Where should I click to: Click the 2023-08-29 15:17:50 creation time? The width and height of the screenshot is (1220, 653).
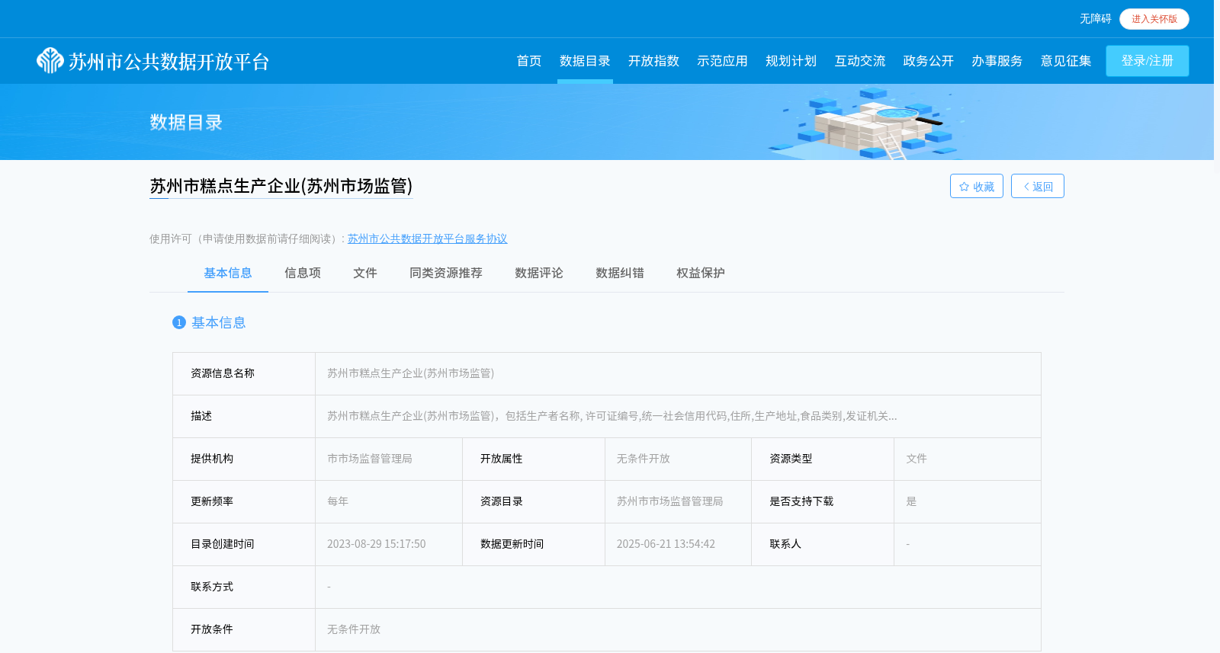[x=377, y=544]
